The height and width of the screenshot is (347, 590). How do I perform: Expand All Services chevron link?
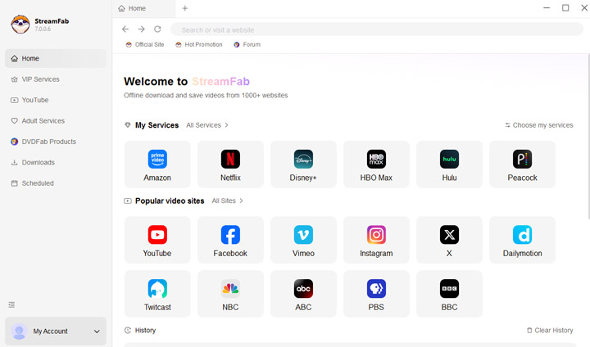point(207,125)
